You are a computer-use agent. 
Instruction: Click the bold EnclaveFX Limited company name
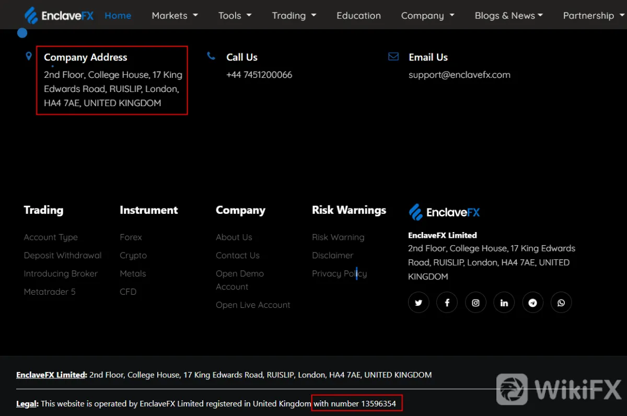coord(443,235)
